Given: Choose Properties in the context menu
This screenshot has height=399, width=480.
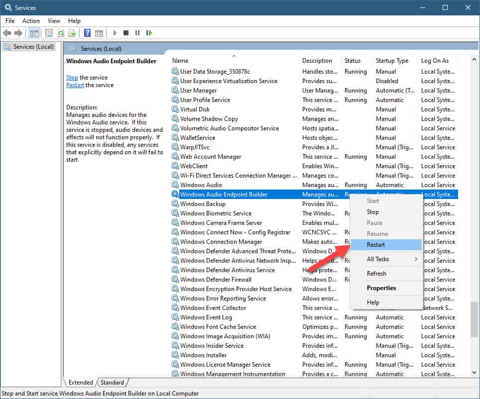Looking at the screenshot, I should point(386,288).
